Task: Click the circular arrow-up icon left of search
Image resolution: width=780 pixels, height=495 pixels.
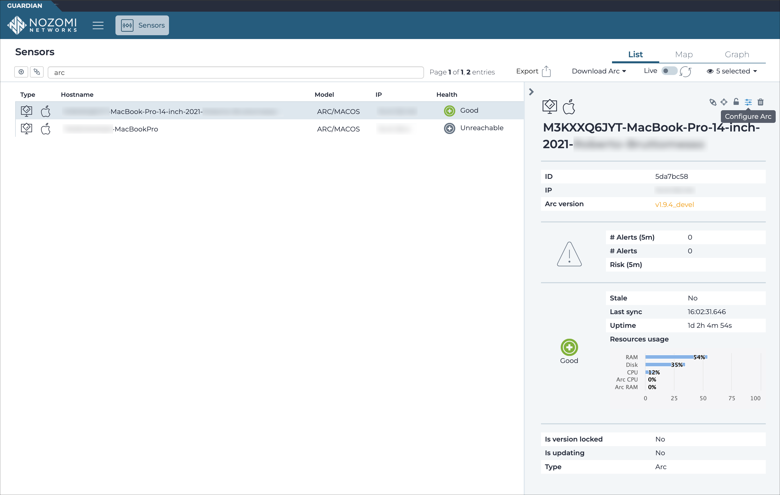Action: pyautogui.click(x=21, y=72)
